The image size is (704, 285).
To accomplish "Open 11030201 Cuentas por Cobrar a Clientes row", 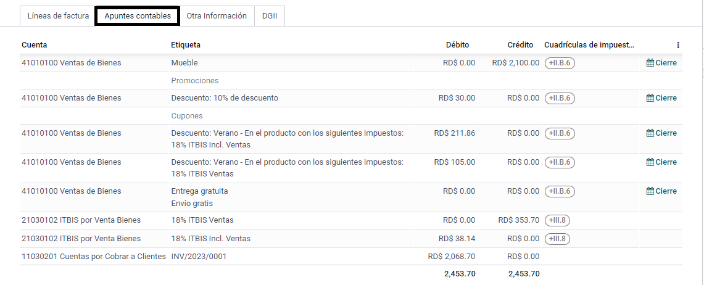I will (x=351, y=257).
